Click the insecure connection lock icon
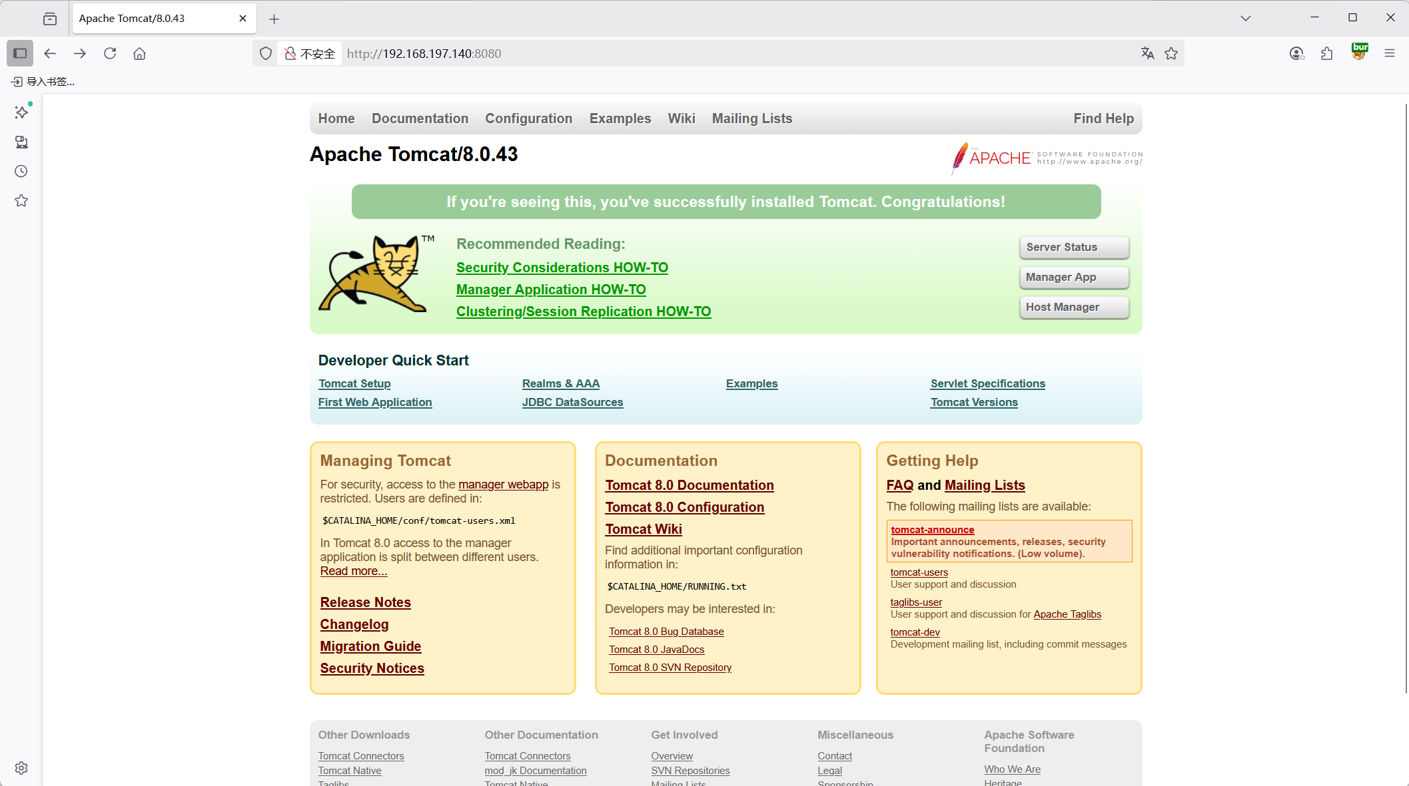1409x786 pixels. [290, 53]
